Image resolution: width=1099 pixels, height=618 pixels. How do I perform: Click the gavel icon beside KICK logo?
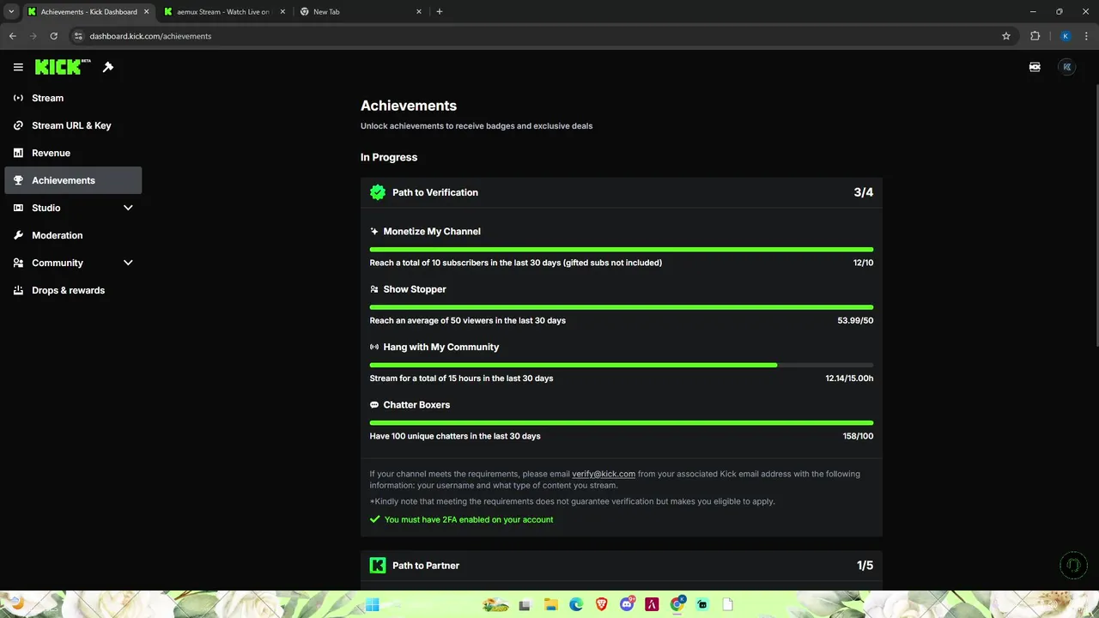click(108, 67)
